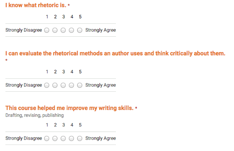Screen dimensions: 234x151
Task: Click the 'This course helped me improve' question title
Action: pos(69,108)
